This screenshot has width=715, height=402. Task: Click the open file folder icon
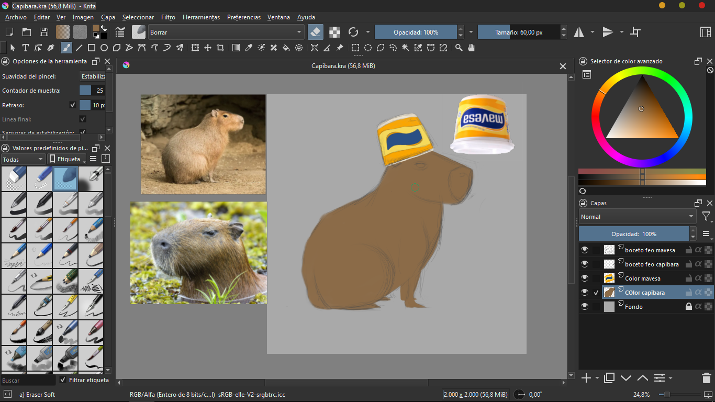(26, 32)
